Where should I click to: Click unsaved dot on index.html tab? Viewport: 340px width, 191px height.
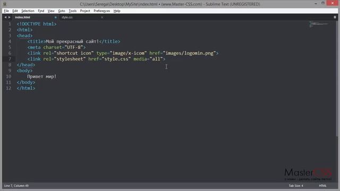pos(55,18)
